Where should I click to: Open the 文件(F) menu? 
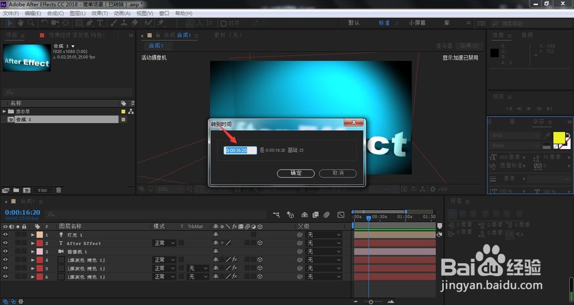[x=10, y=13]
